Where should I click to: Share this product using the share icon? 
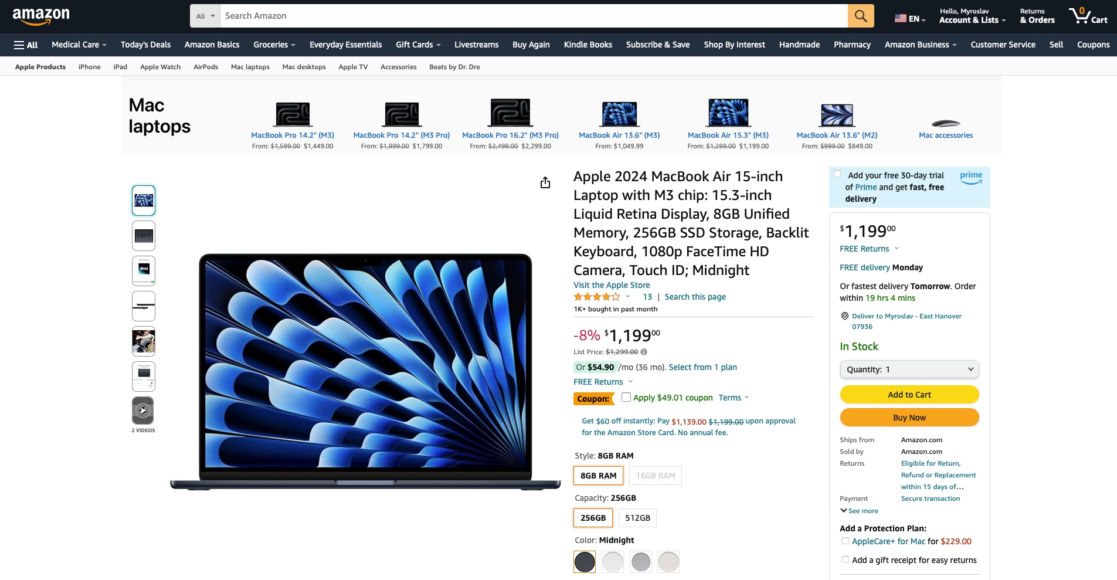545,182
